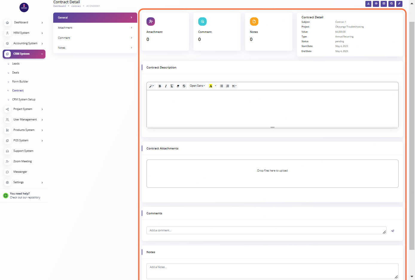Switch to the Attachment section tab
415x280 pixels.
coord(95,28)
